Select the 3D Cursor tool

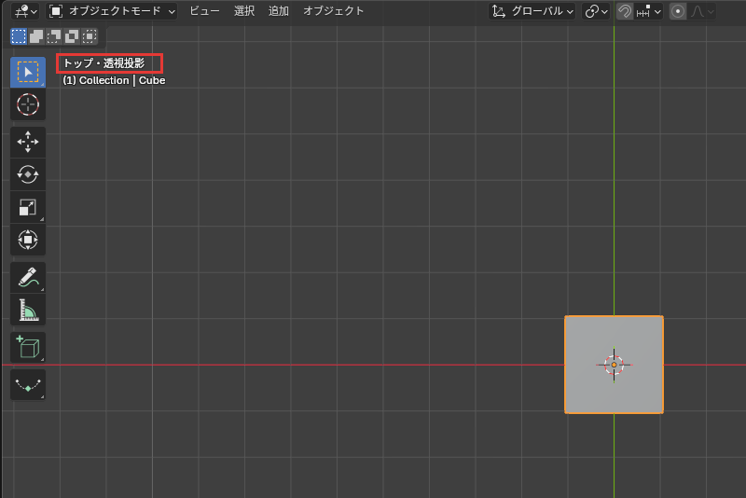[x=28, y=104]
